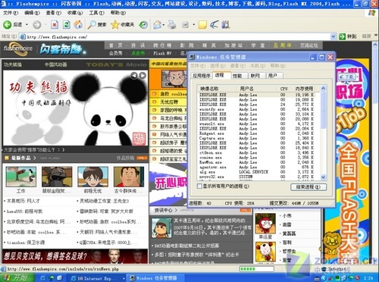379x282 pixels.
Task: Open the IE 文件 menu
Action: [x=11, y=13]
